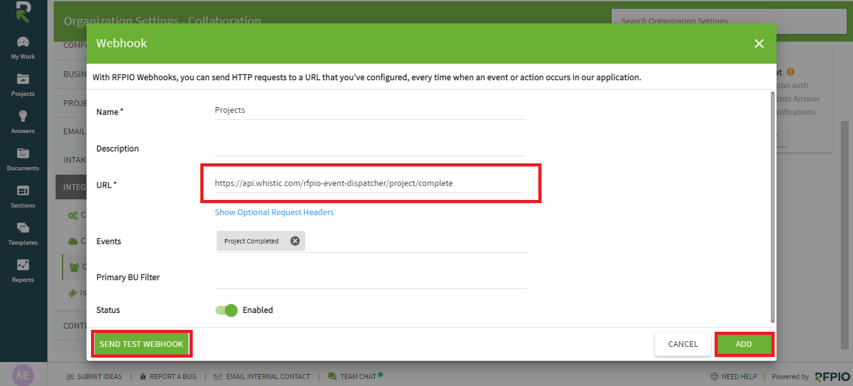Viewport: 853px width, 386px height.
Task: Show Optional Request Headers link
Action: (274, 213)
